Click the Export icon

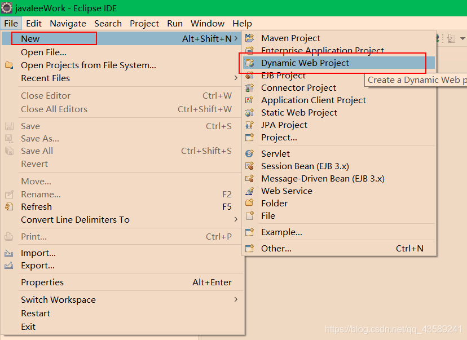coord(9,265)
